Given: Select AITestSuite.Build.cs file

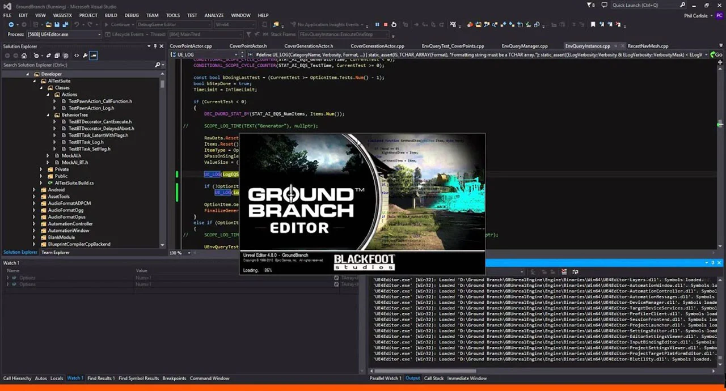Looking at the screenshot, I should 74,183.
